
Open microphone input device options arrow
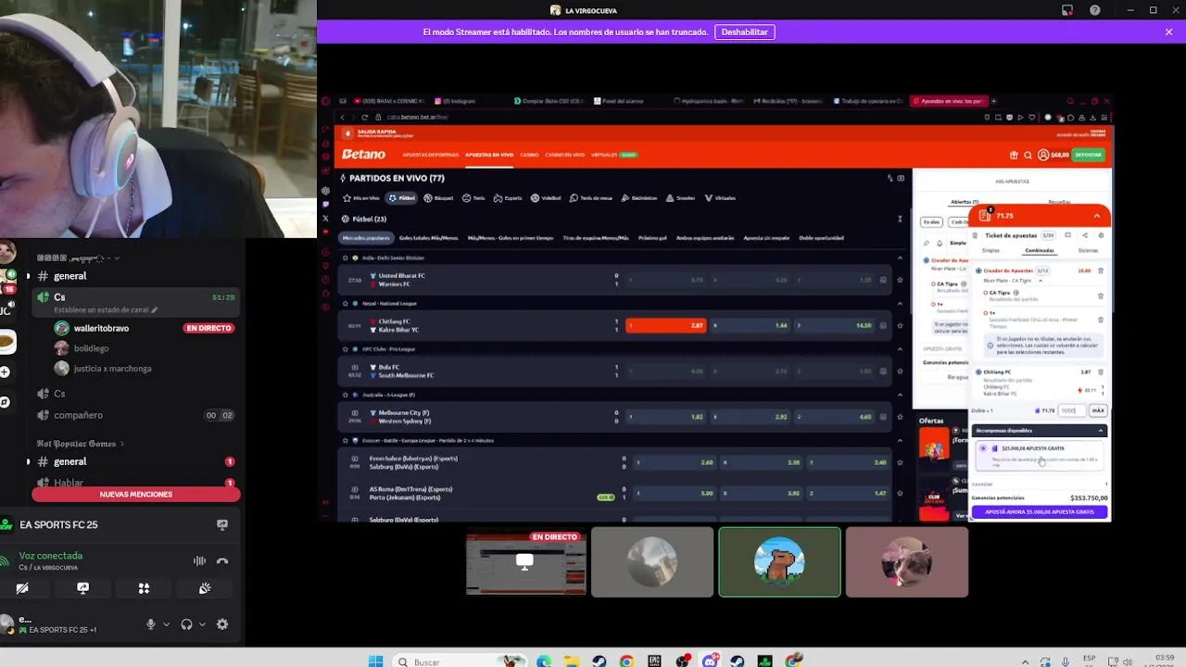point(167,624)
